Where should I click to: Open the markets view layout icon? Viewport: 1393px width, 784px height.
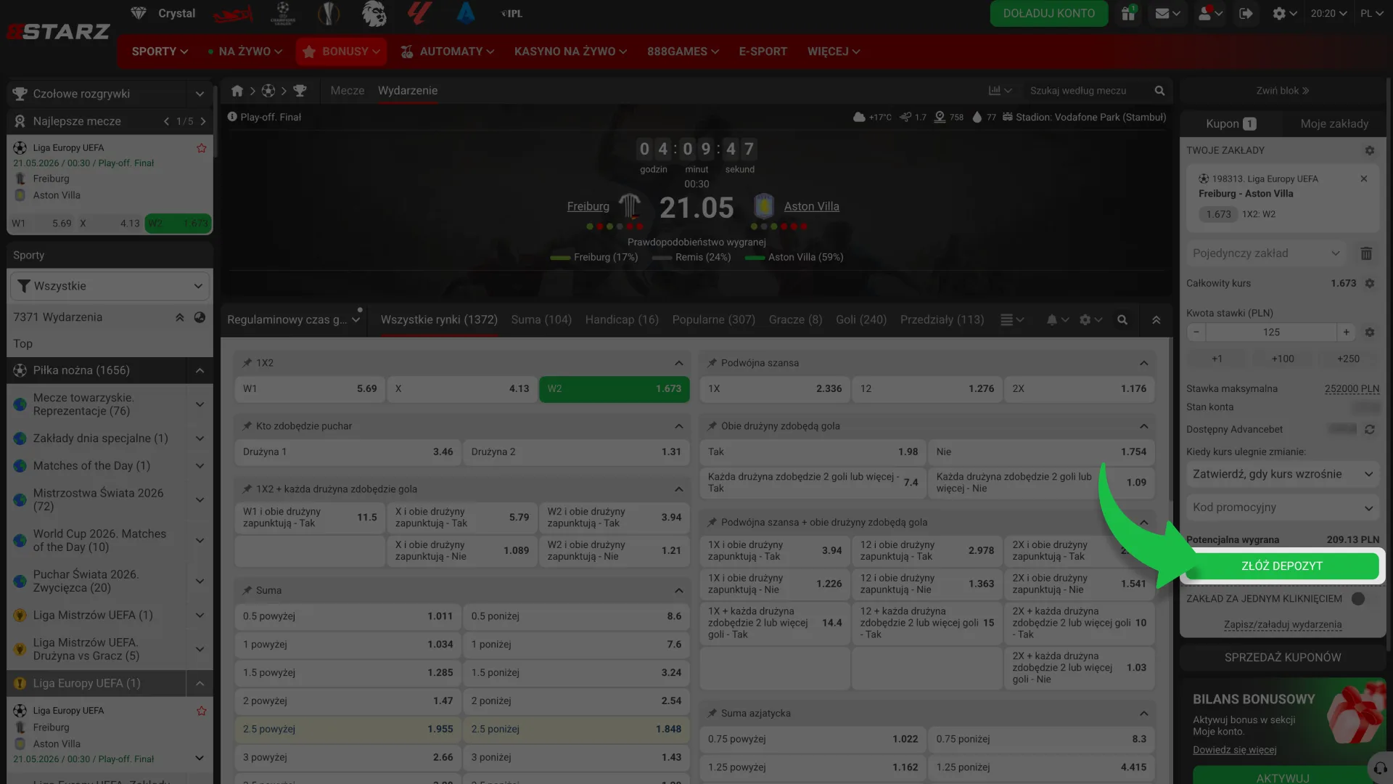tap(1007, 320)
